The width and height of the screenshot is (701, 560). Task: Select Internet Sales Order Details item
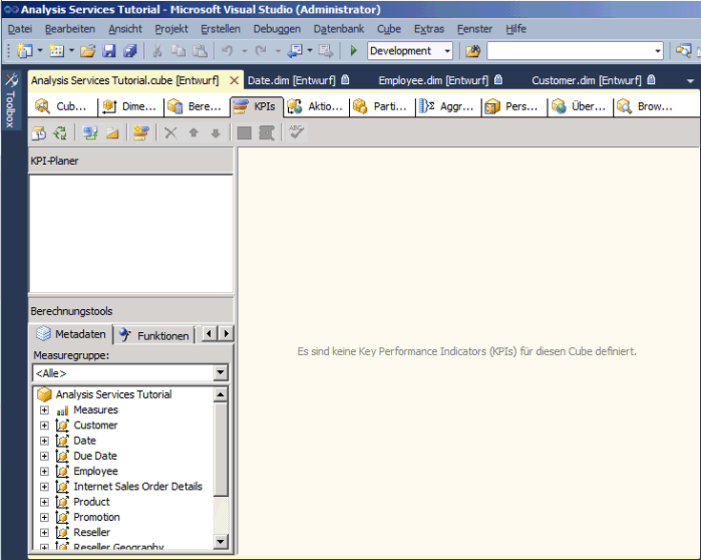(137, 487)
